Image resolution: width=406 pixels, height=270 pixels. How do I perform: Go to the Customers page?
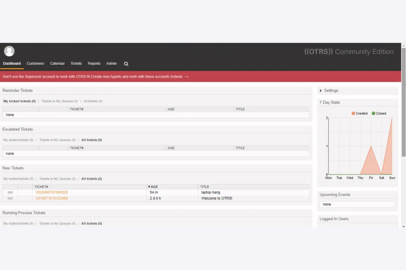coord(35,63)
